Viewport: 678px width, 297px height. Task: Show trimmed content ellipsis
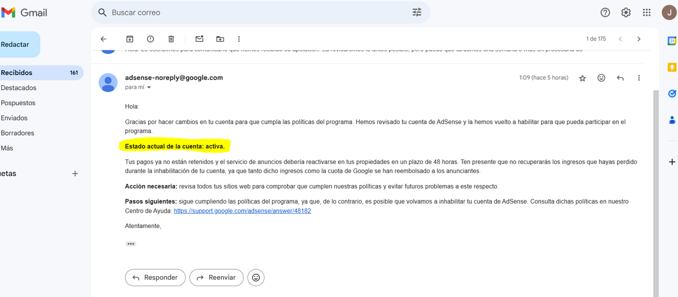point(131,244)
